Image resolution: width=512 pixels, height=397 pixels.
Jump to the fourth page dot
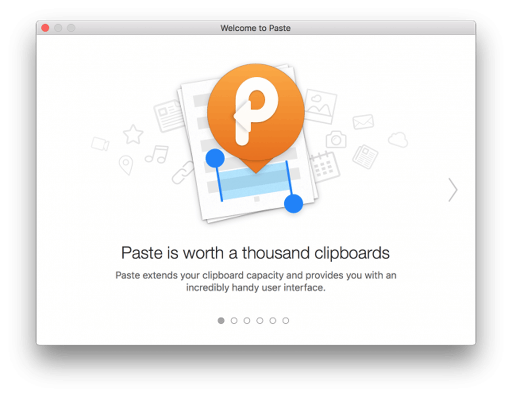pyautogui.click(x=260, y=321)
